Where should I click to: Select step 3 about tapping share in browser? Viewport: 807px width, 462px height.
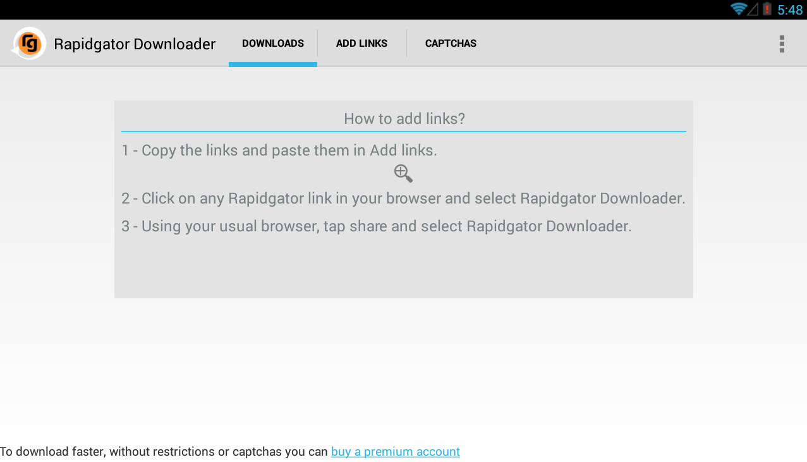point(377,226)
